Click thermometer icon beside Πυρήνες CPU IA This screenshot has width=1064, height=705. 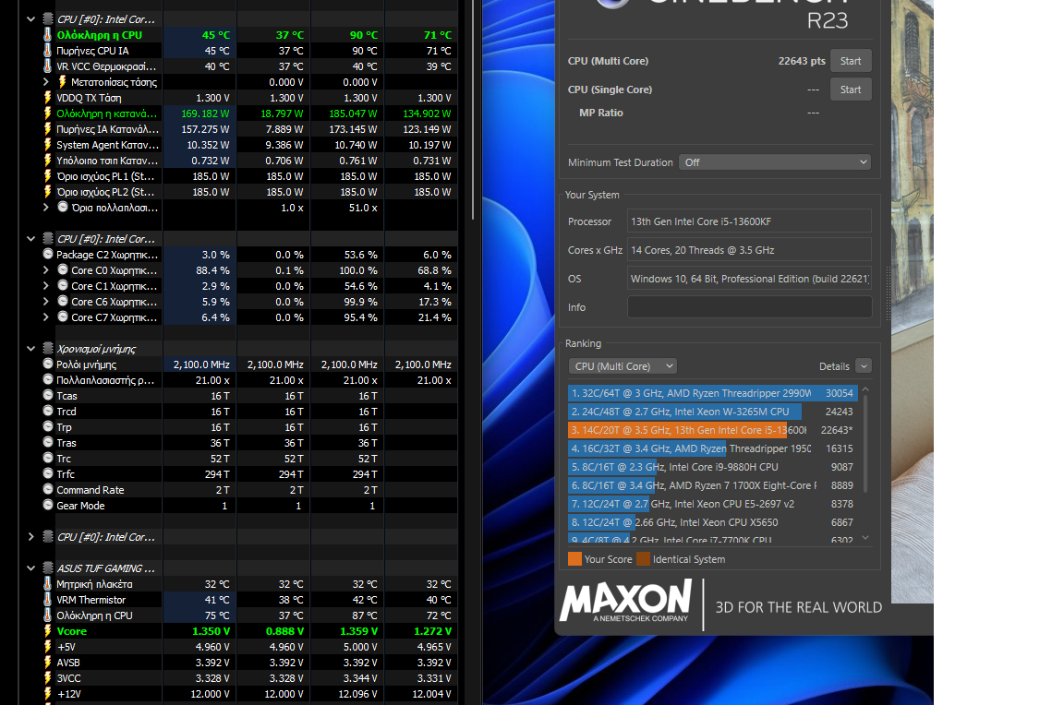(x=47, y=50)
